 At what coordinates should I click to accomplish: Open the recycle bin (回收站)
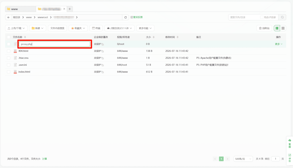(x=264, y=28)
